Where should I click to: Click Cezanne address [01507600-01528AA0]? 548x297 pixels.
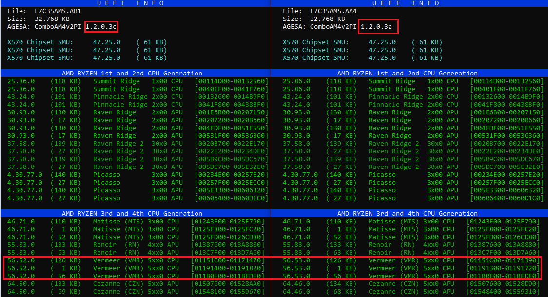pos(228,284)
